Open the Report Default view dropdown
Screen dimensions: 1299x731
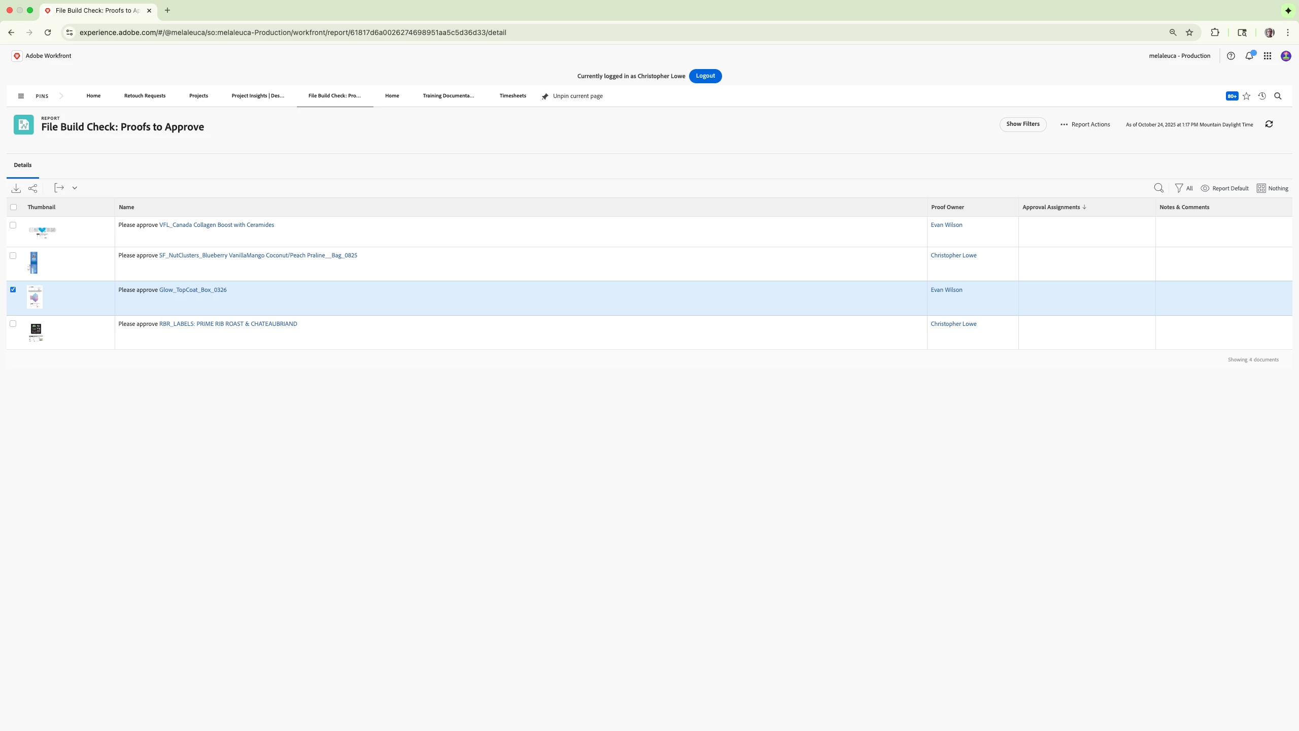[1224, 188]
